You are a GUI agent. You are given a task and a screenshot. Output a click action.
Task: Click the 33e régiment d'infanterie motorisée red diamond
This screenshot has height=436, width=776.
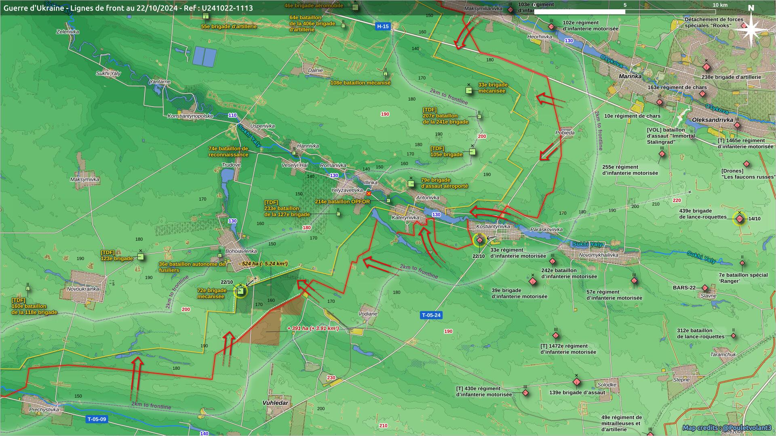pos(479,240)
